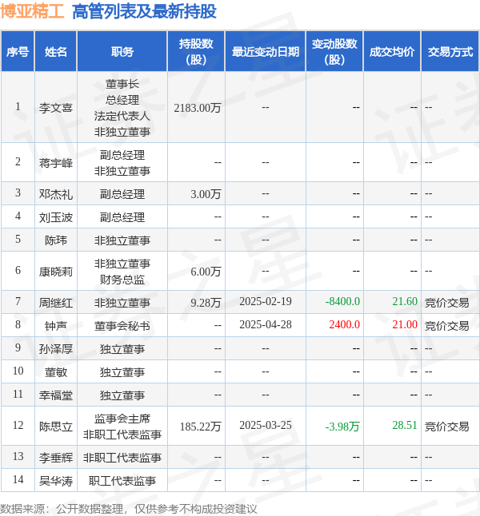Select the 姓名 column header

pos(56,52)
